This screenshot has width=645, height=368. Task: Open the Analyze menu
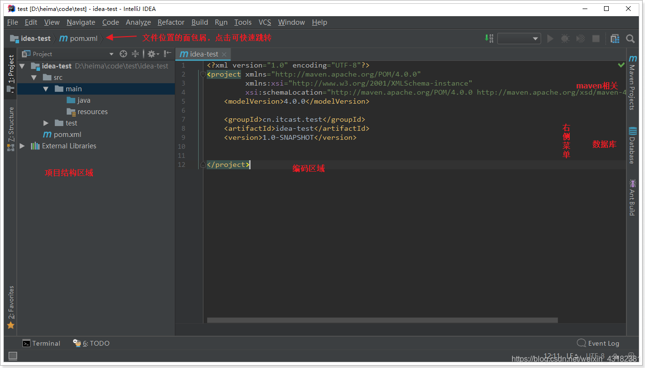138,22
